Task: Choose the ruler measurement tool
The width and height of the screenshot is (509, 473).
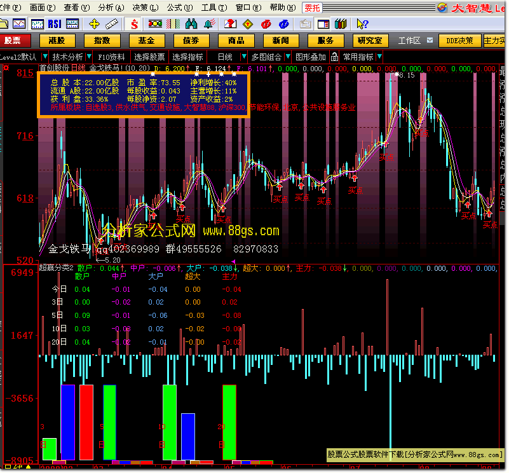Action: tap(111, 24)
